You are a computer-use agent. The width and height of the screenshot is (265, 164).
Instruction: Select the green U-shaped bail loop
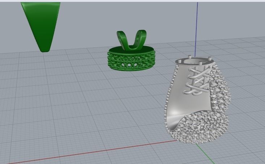tap(132, 40)
